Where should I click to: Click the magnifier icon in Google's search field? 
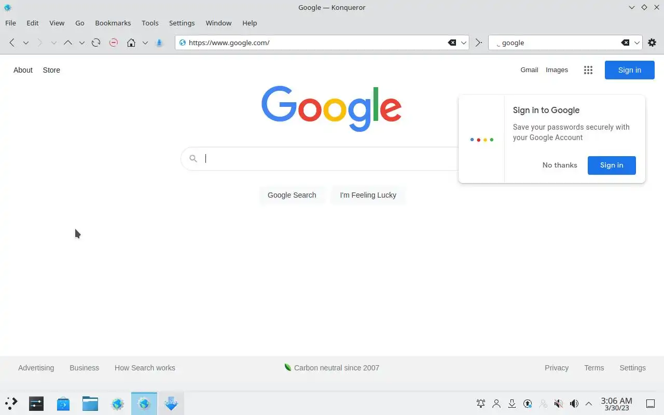click(193, 159)
